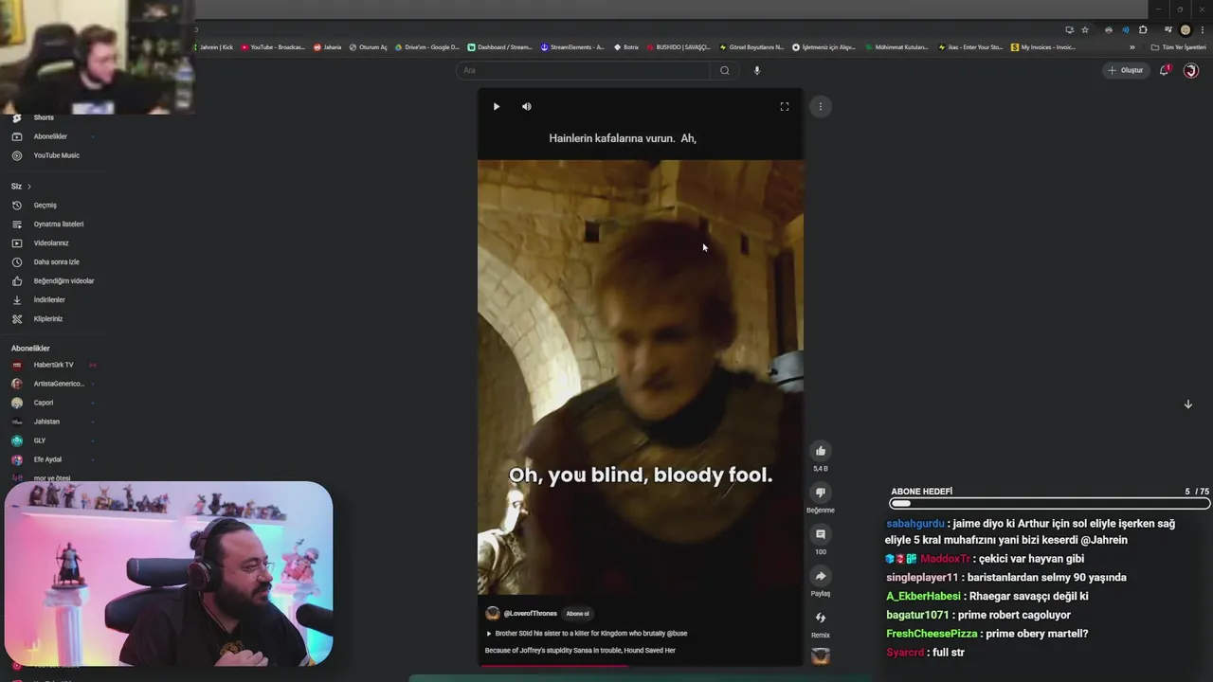The image size is (1213, 682).
Task: Open the Mühimmat Kutuları bookmark
Action: [897, 47]
